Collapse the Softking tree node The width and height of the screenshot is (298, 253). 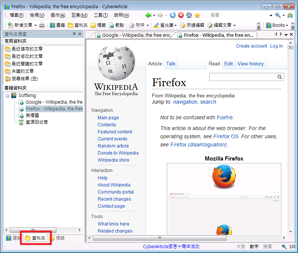8,95
